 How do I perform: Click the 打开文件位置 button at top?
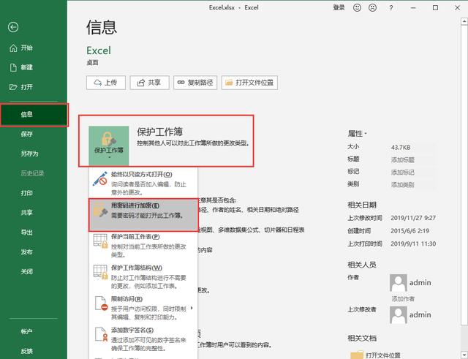(x=249, y=83)
